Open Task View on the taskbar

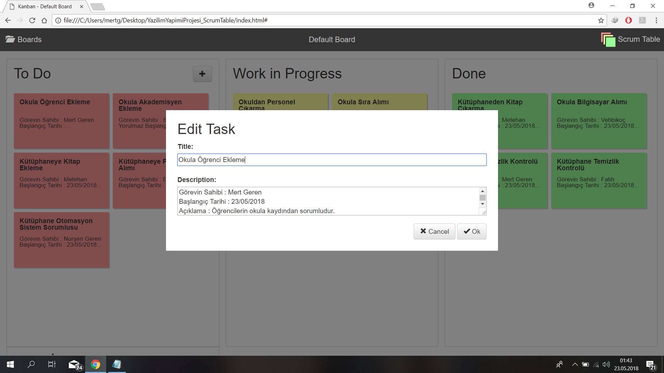point(52,364)
